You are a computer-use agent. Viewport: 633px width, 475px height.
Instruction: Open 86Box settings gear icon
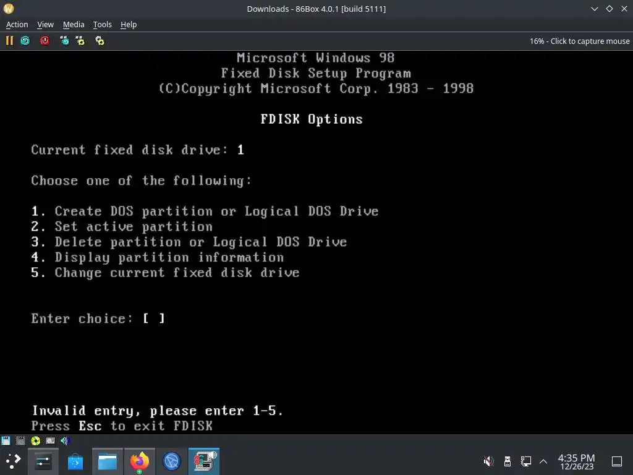pyautogui.click(x=100, y=41)
